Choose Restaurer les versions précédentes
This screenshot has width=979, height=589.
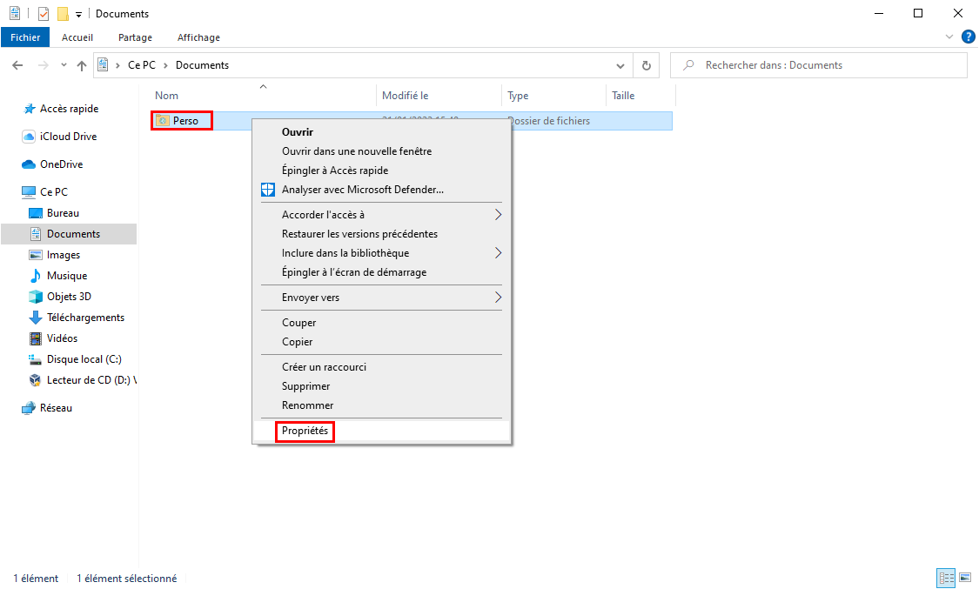(381, 234)
